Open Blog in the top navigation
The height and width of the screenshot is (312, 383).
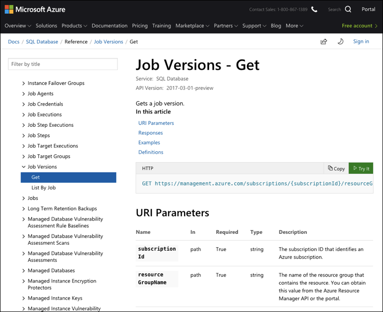(x=276, y=26)
